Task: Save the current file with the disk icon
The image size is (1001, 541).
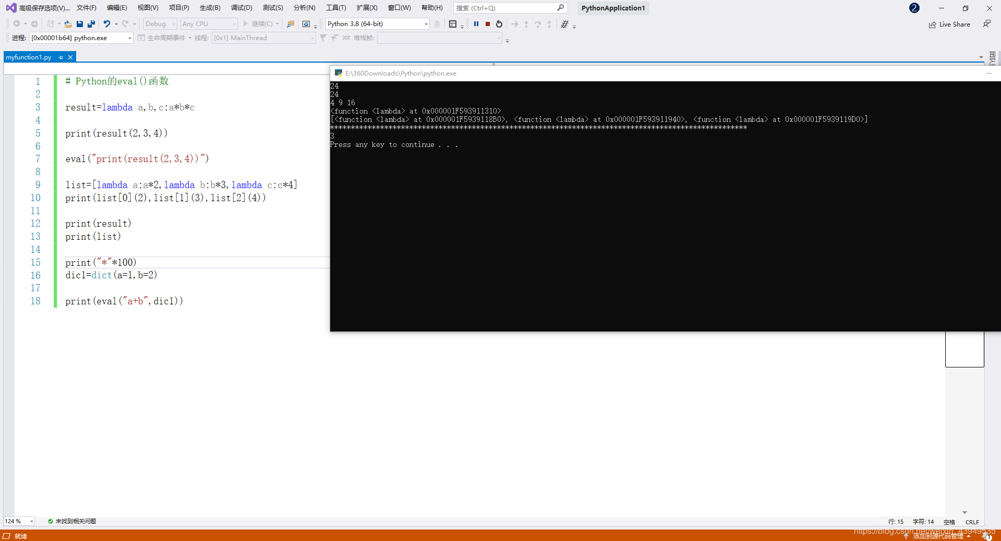Action: point(80,24)
